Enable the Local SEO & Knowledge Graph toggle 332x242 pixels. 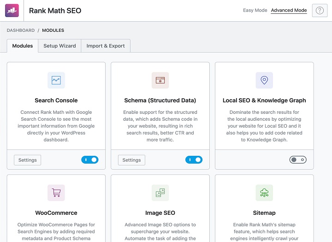pyautogui.click(x=298, y=160)
